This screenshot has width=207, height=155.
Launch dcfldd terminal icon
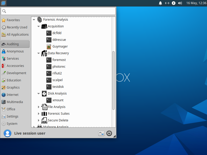[49, 33]
